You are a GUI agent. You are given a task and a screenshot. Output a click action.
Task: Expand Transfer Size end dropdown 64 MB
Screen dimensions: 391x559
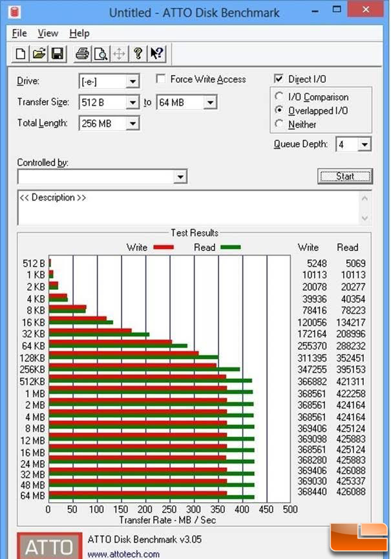[x=211, y=103]
